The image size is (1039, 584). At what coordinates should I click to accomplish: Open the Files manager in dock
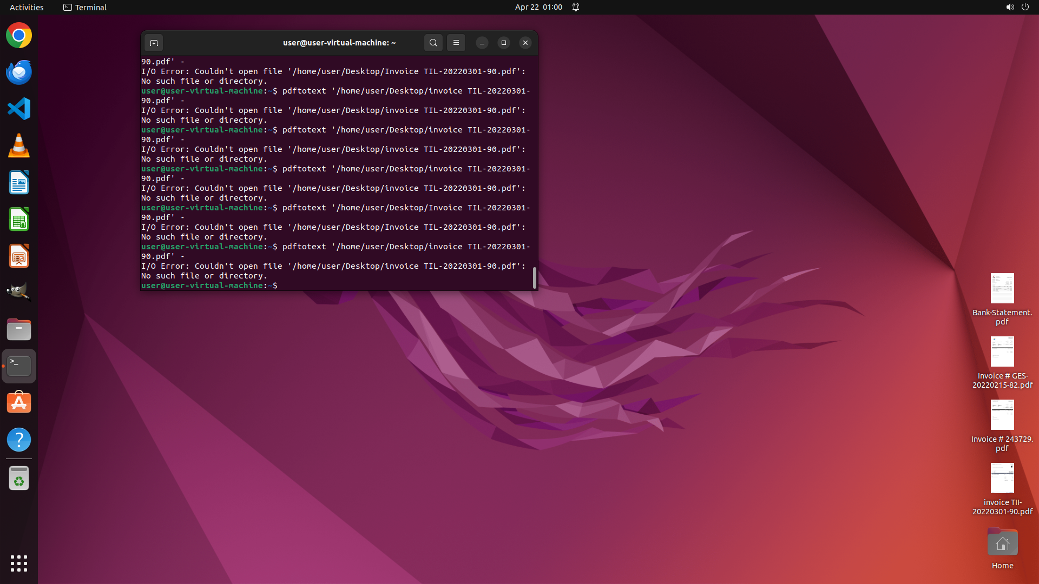pyautogui.click(x=19, y=329)
